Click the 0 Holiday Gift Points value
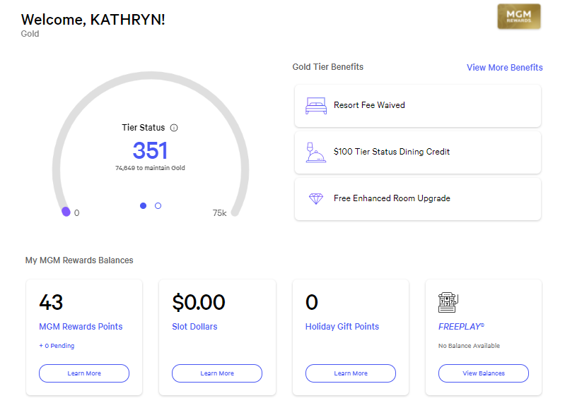 [x=312, y=302]
